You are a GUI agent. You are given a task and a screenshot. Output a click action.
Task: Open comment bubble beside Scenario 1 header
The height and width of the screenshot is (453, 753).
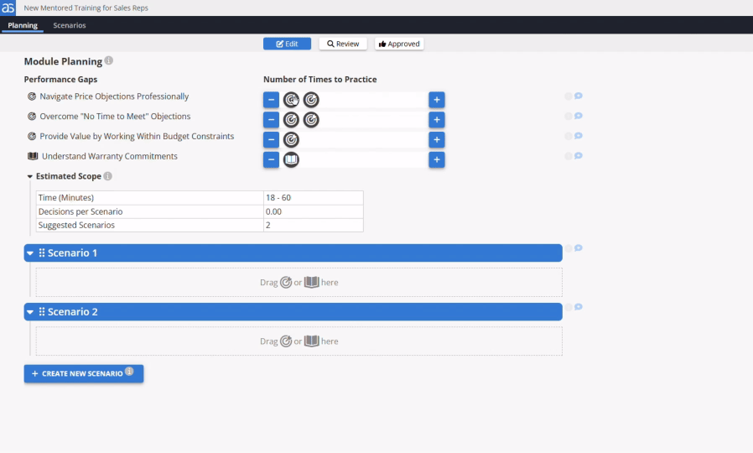pyautogui.click(x=579, y=247)
